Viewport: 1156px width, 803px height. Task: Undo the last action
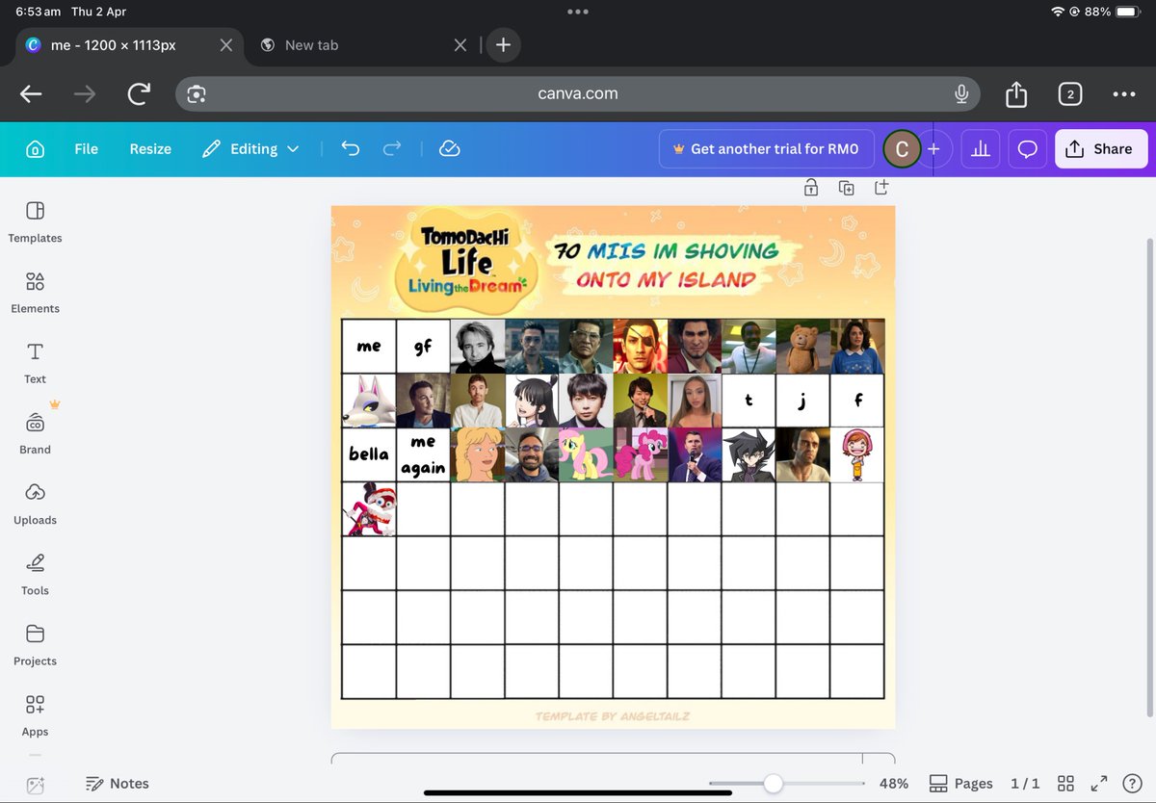351,149
